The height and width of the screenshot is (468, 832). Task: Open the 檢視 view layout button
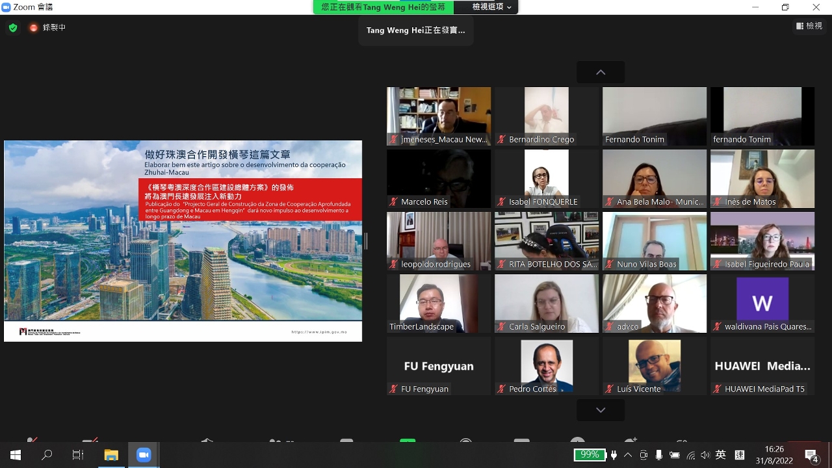coord(809,26)
